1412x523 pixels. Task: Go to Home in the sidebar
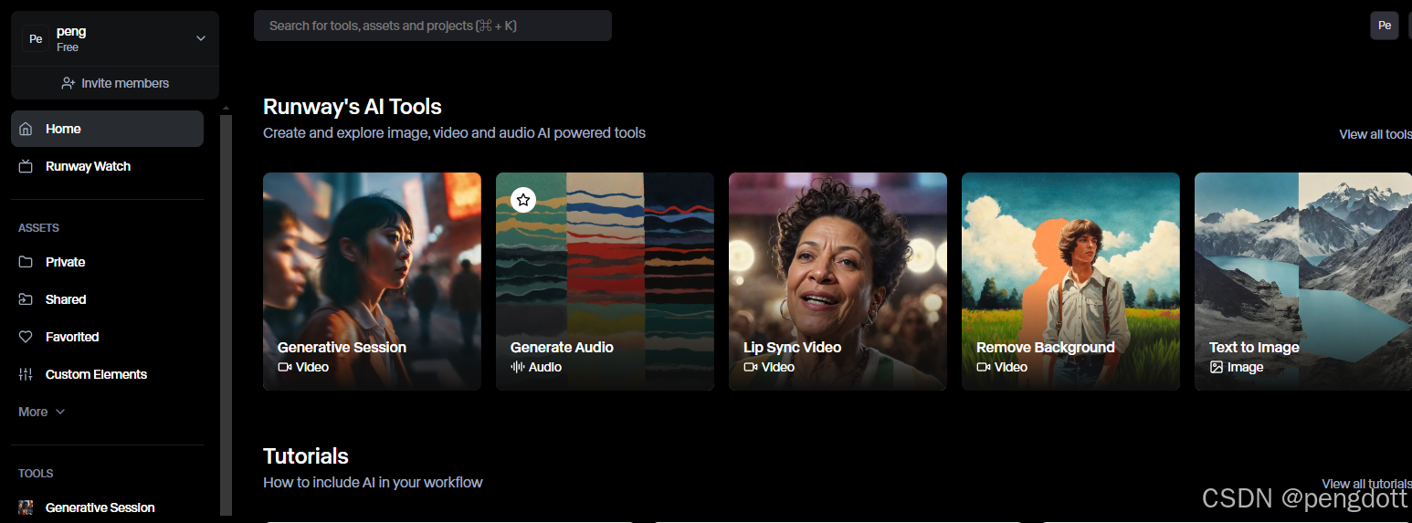point(107,129)
